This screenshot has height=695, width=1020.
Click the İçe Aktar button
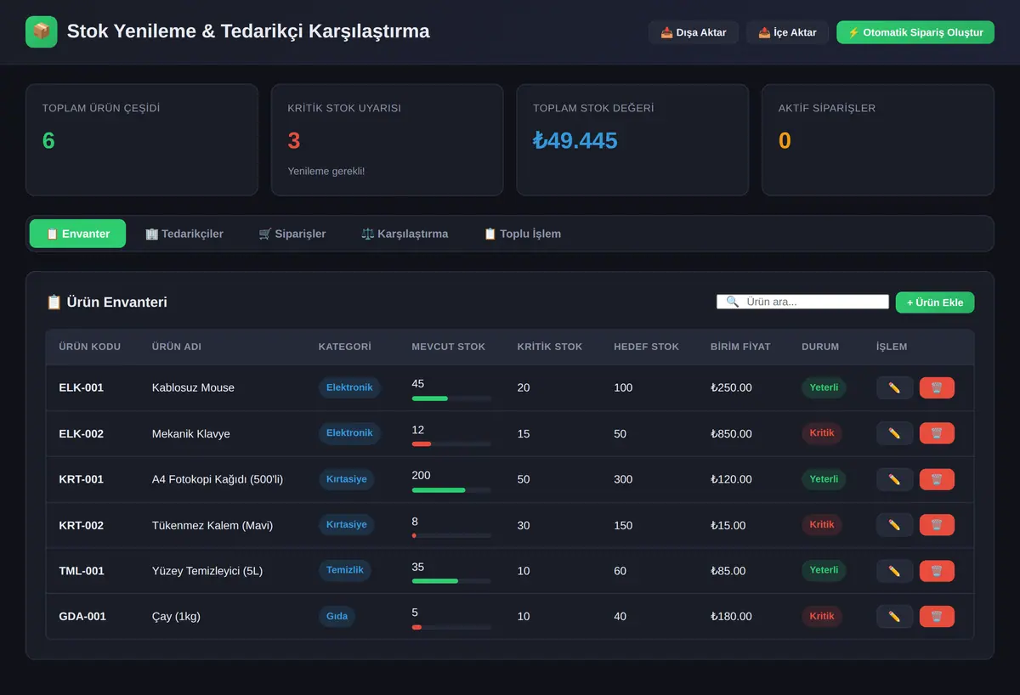787,32
